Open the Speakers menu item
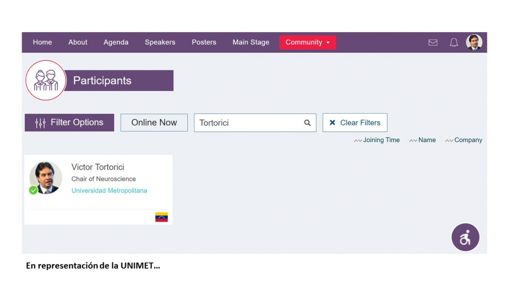509x286 pixels. pyautogui.click(x=160, y=42)
